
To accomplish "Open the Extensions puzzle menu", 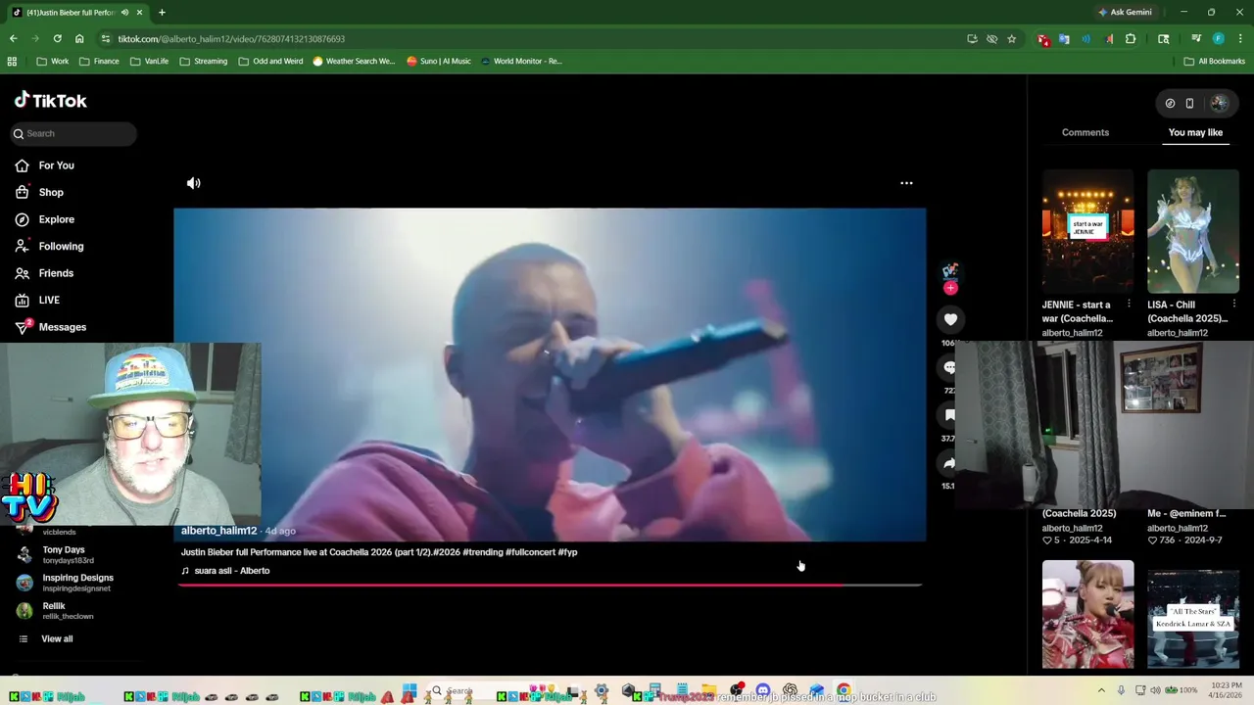I will (x=1131, y=39).
